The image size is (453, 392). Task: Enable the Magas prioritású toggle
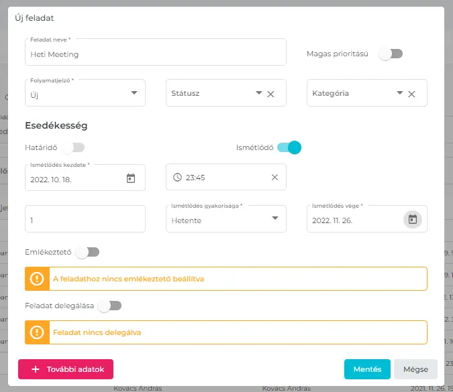click(391, 54)
